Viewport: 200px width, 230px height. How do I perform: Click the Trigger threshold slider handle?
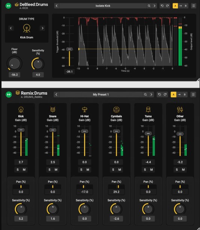(x=69, y=49)
